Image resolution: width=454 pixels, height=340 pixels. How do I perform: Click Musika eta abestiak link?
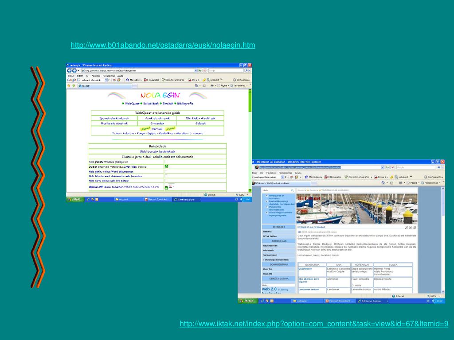tap(114, 124)
